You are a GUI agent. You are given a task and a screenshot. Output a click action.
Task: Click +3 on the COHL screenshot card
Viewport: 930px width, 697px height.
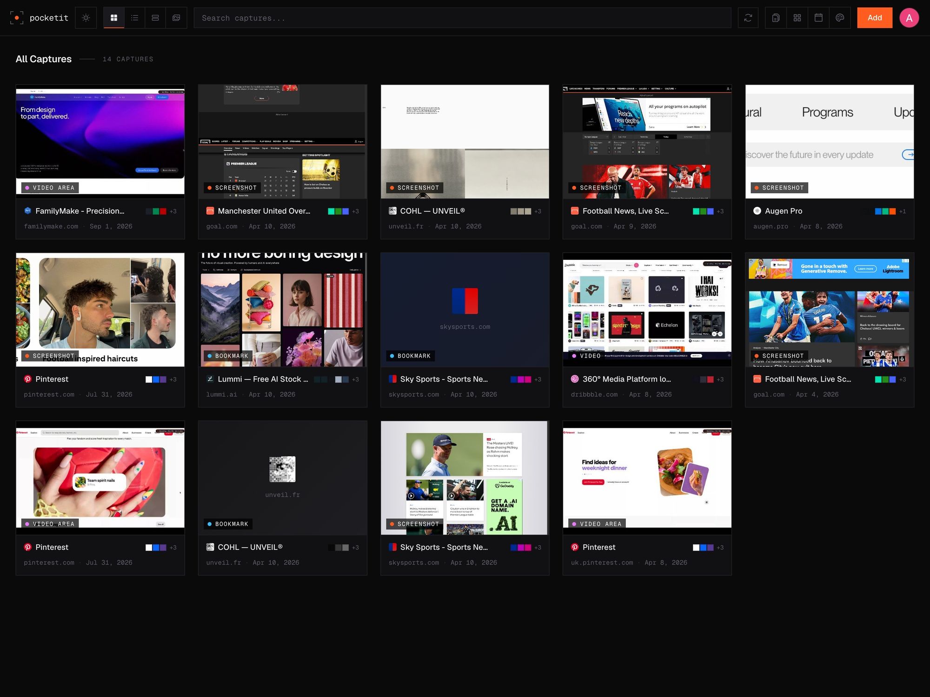pos(538,211)
